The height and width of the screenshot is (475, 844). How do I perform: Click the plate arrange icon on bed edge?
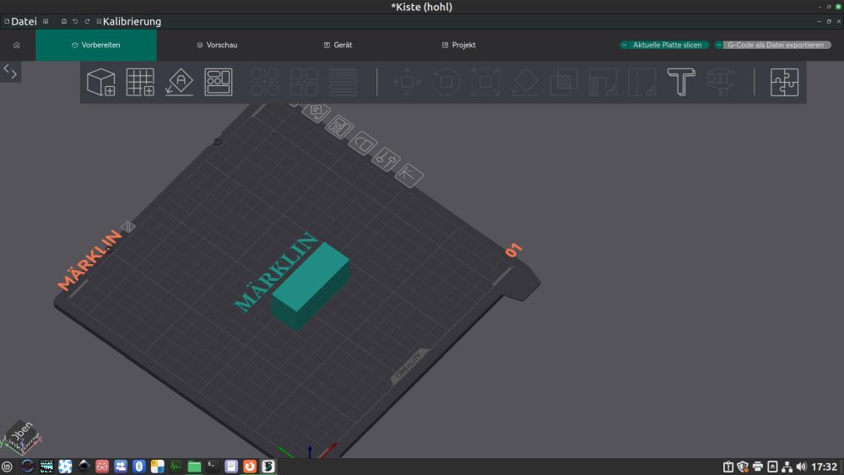(x=340, y=127)
